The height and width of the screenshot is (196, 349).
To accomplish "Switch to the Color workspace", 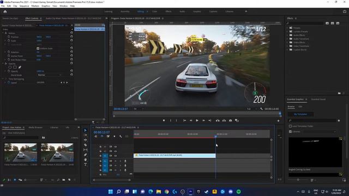I will (x=154, y=11).
